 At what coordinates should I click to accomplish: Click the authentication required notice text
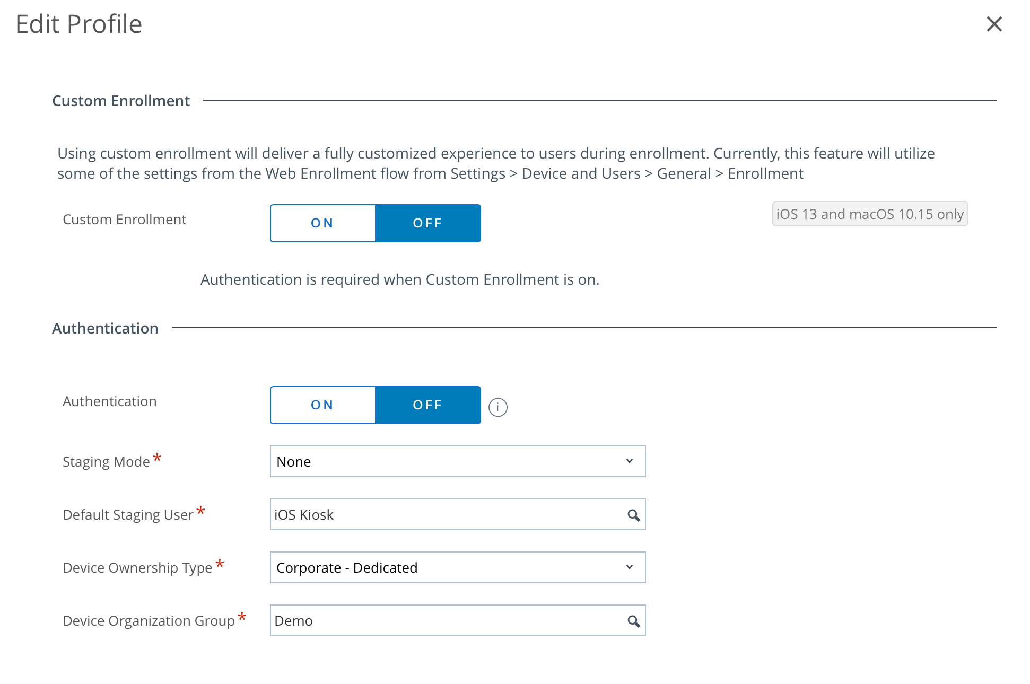pyautogui.click(x=400, y=279)
